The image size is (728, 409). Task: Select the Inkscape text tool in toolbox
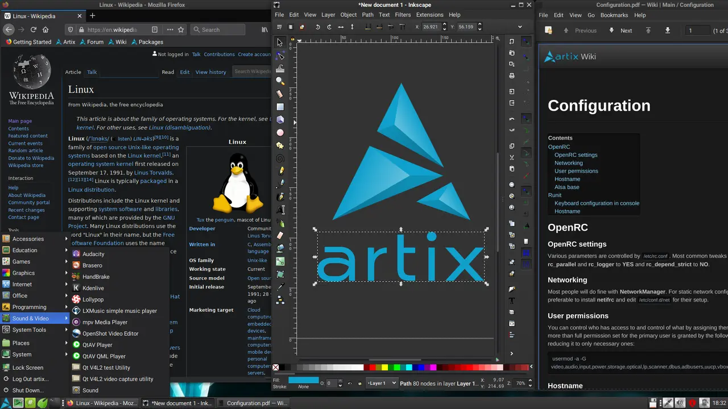coord(280,210)
